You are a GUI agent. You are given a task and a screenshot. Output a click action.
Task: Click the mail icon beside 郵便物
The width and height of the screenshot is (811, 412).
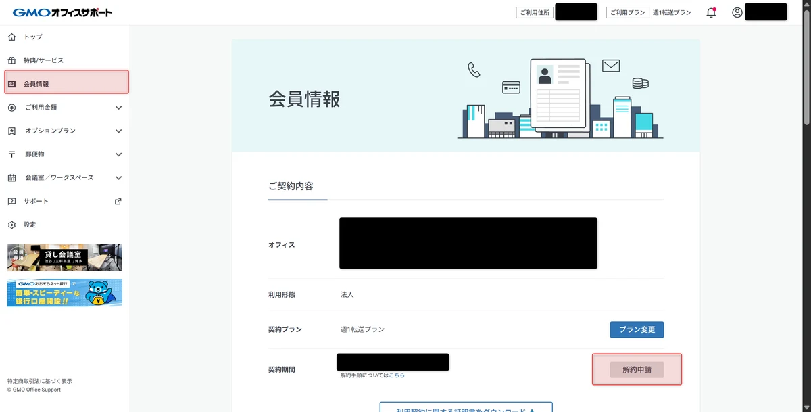coord(11,154)
